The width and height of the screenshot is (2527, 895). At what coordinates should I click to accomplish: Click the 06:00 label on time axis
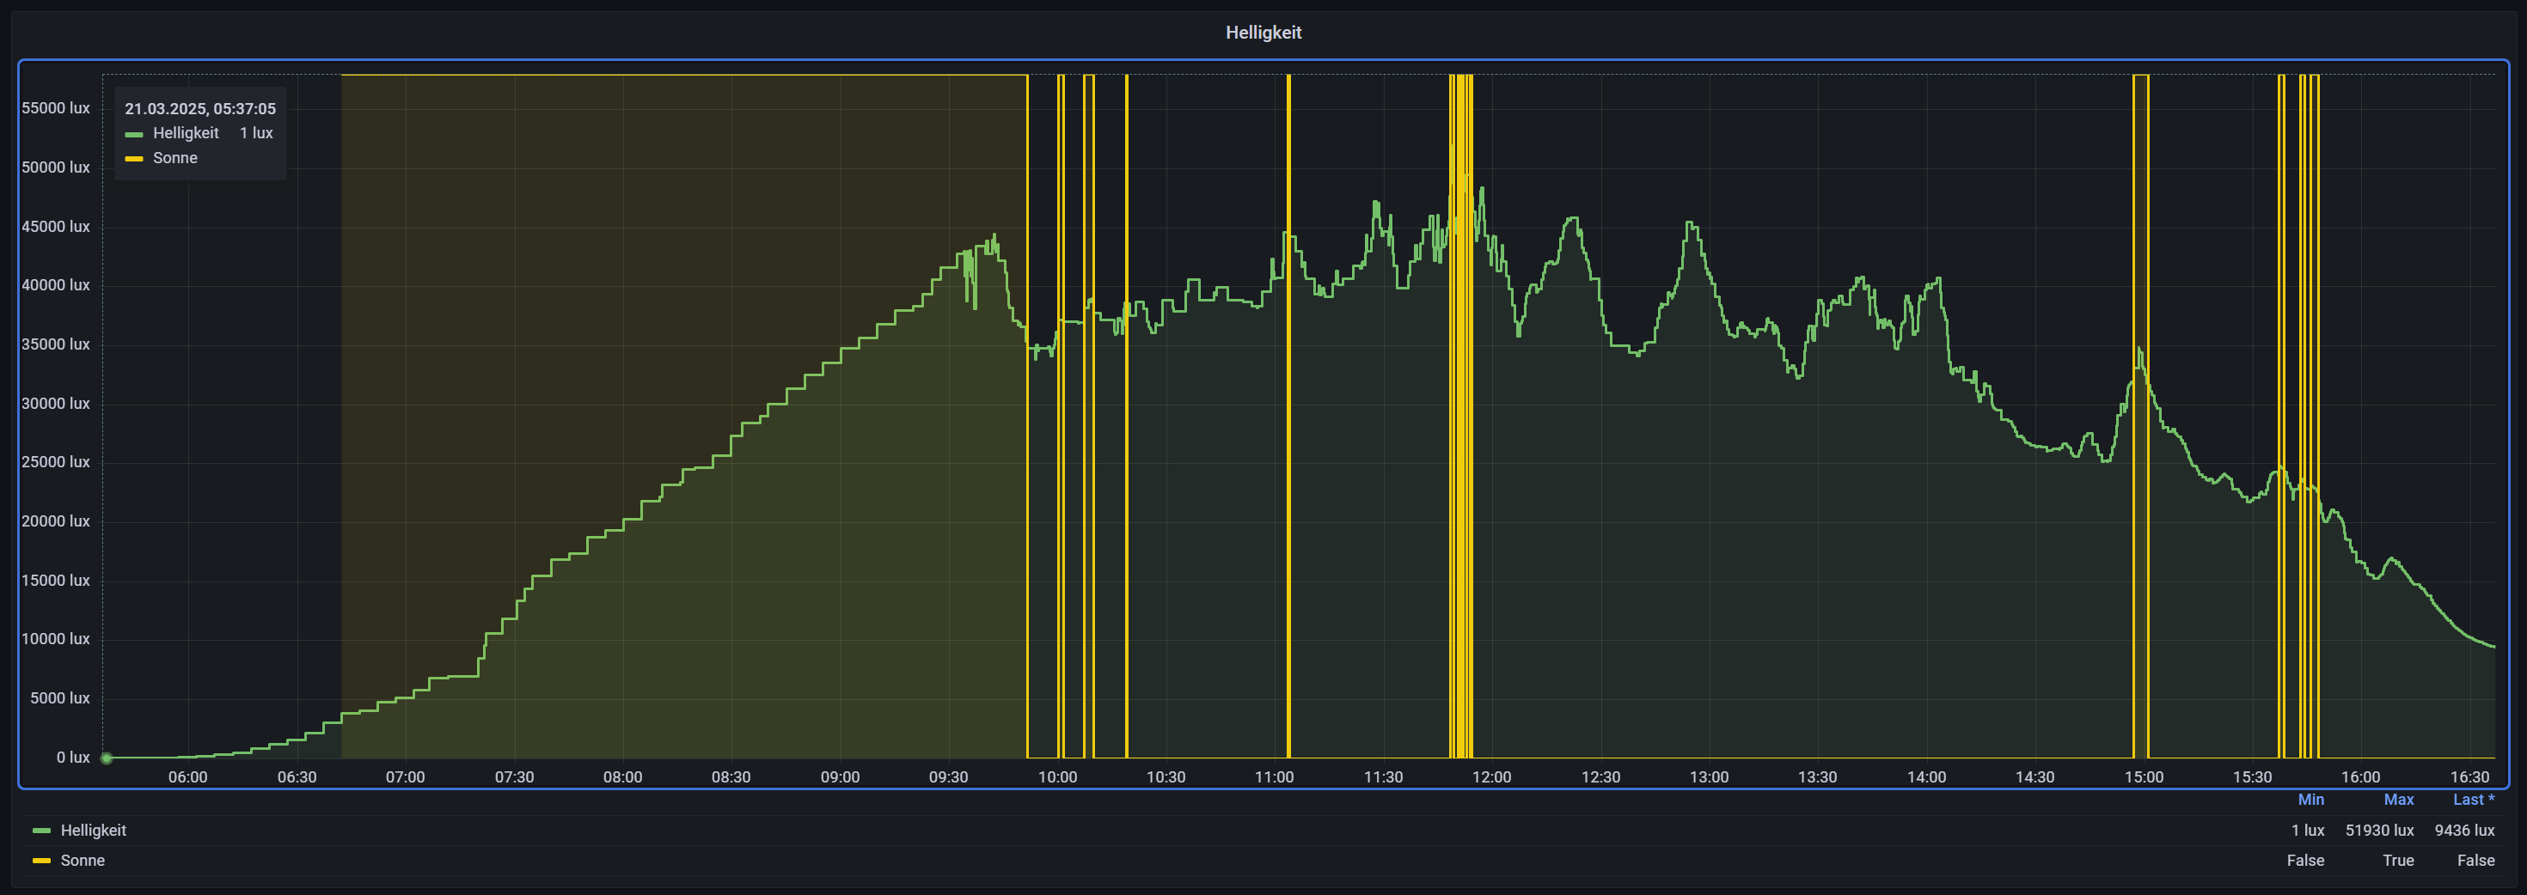(187, 777)
